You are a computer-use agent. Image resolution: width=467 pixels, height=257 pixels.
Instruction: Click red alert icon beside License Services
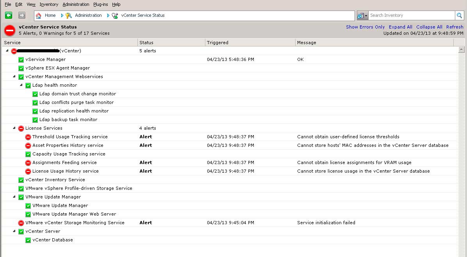pyautogui.click(x=21, y=128)
